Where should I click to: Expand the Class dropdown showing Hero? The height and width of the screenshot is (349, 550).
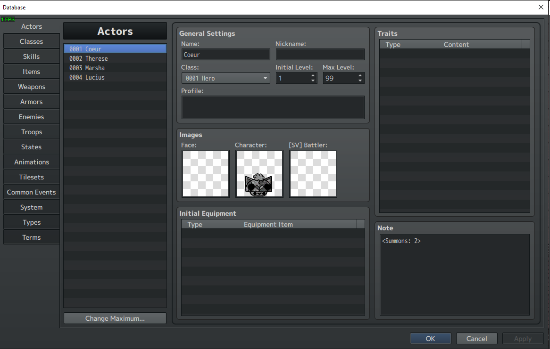(x=226, y=78)
